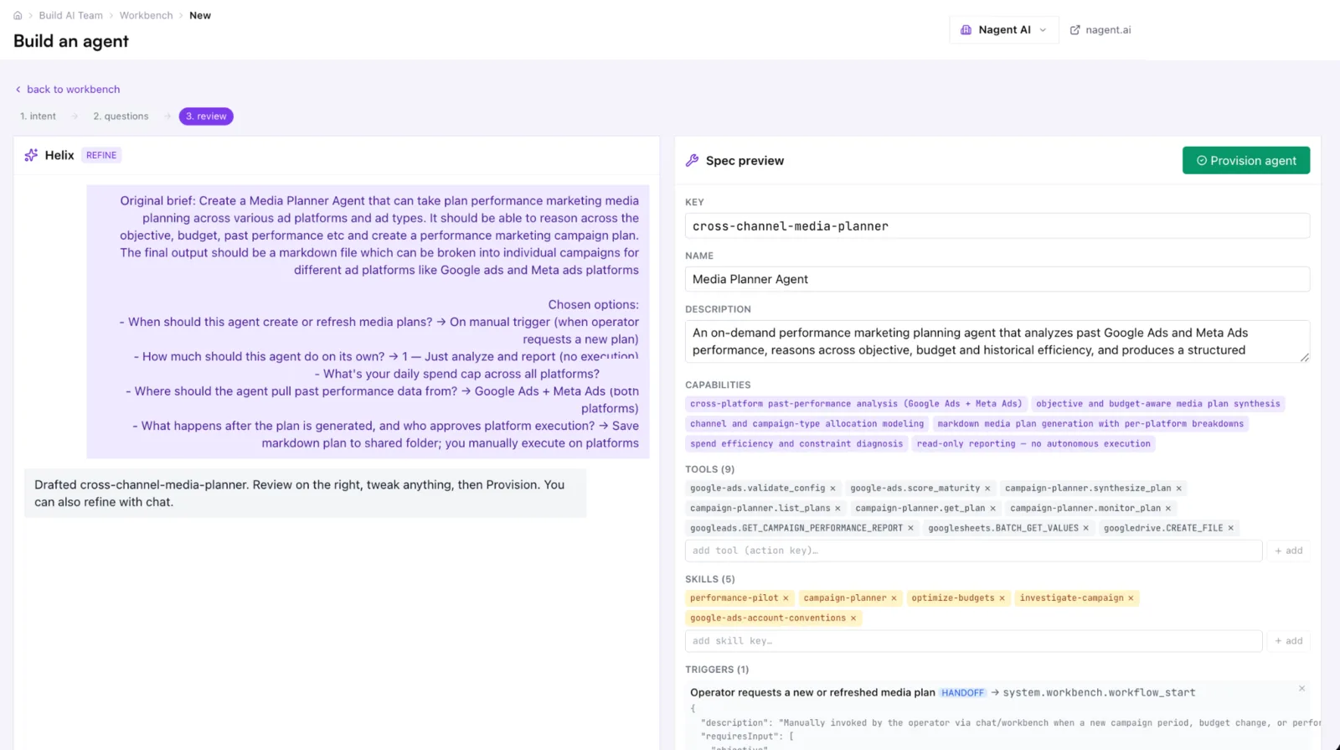Remove the operator request trigger
The height and width of the screenshot is (750, 1340).
1301,689
